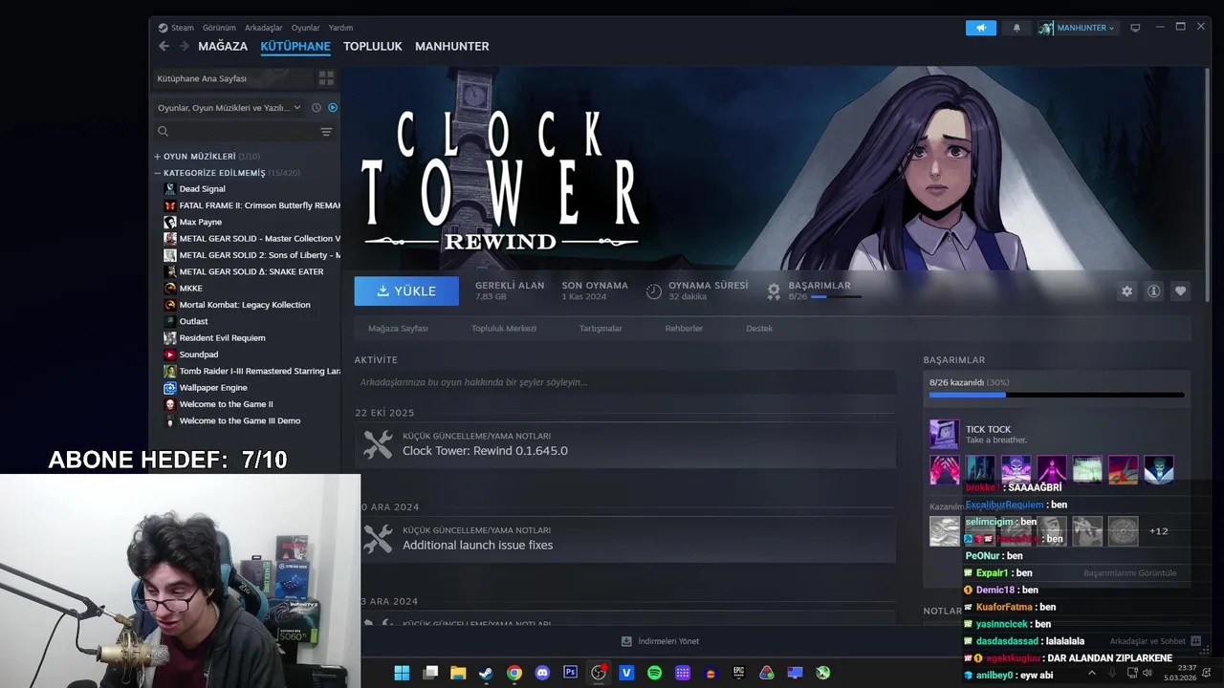
Task: Open the Arkadaşlar menu
Action: click(264, 28)
